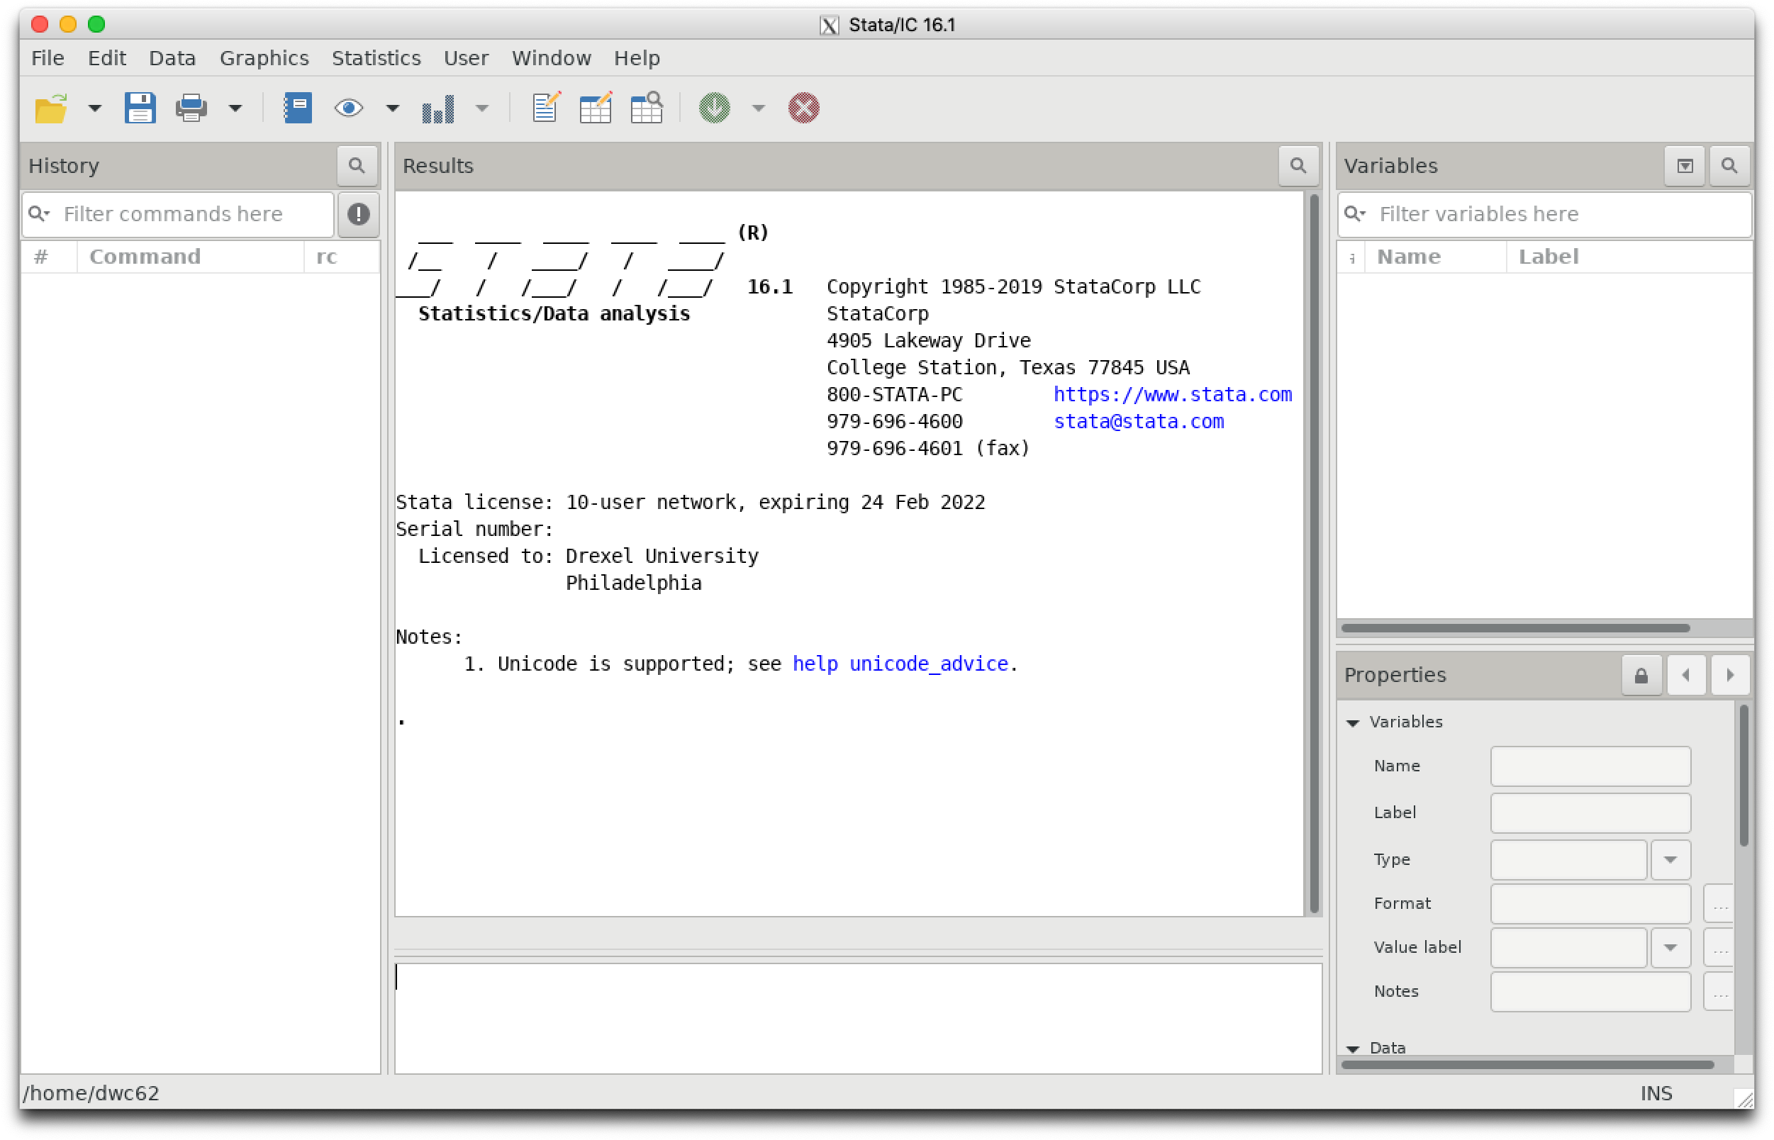Click the Variables panel horizontal scrollbar
The width and height of the screenshot is (1774, 1140).
click(x=1515, y=627)
